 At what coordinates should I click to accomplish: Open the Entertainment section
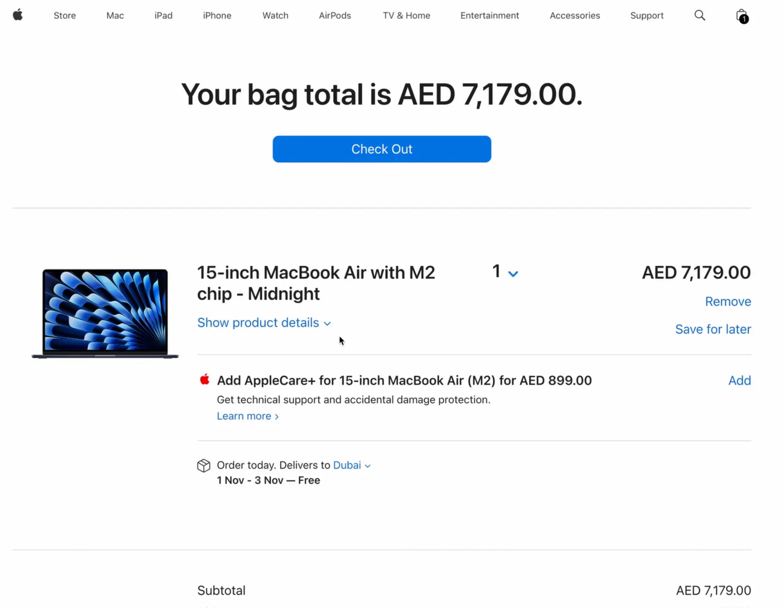pyautogui.click(x=489, y=15)
